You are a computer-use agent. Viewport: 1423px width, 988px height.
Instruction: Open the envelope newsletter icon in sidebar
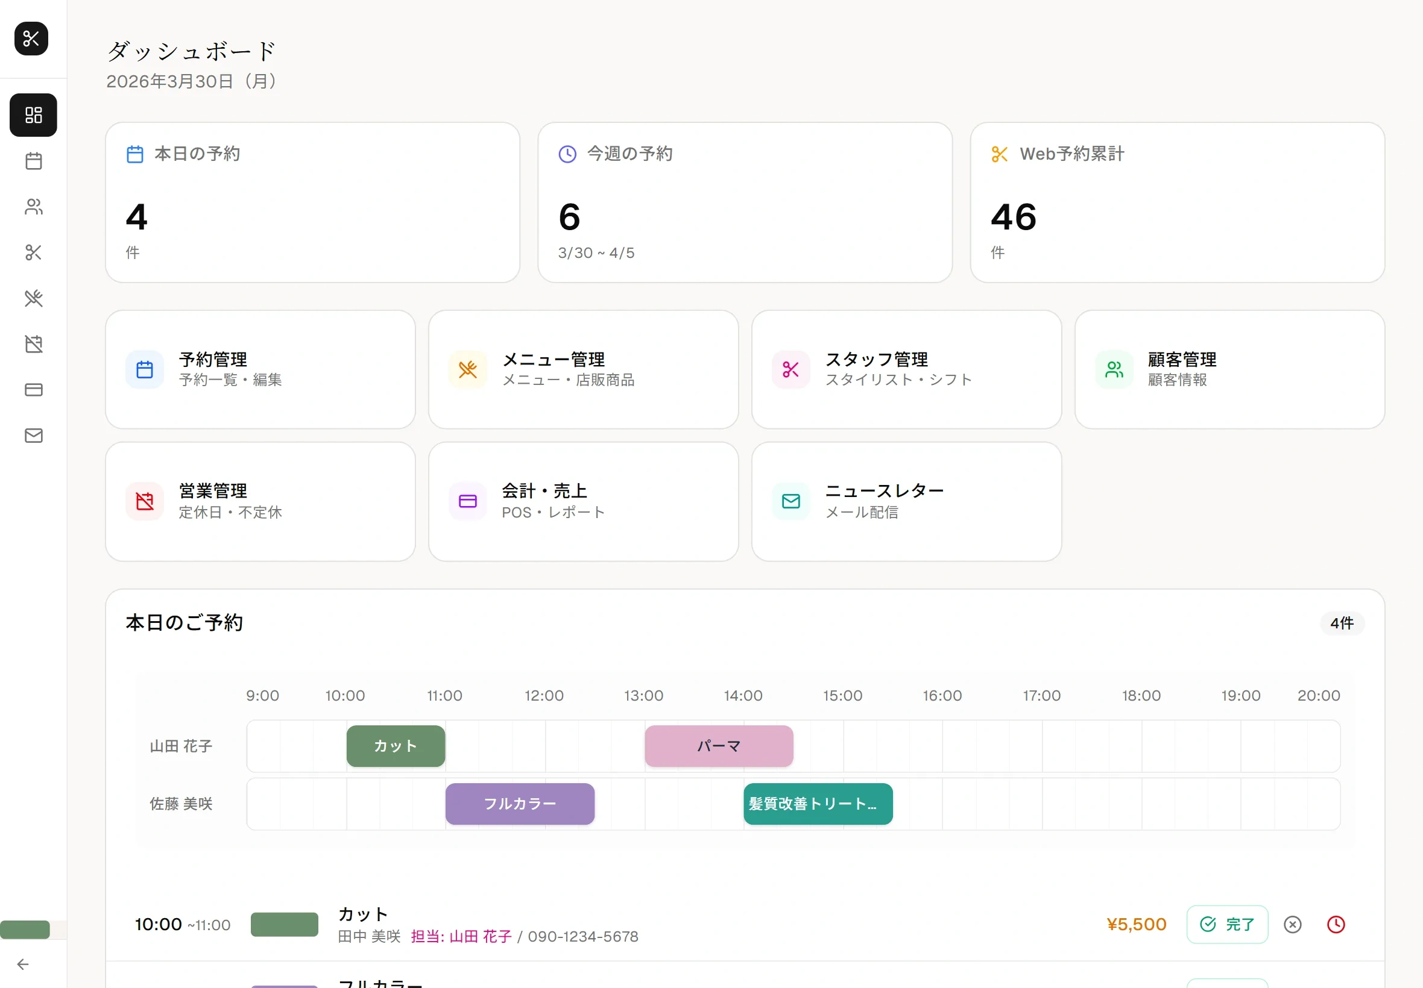click(33, 435)
